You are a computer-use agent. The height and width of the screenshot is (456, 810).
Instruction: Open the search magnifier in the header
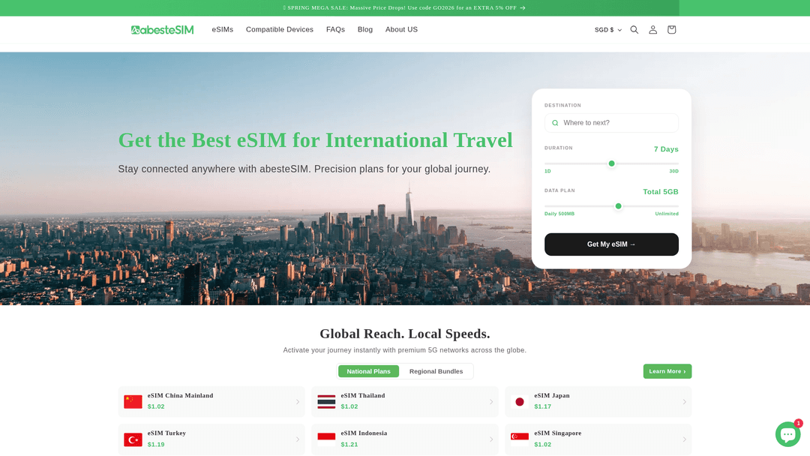pos(634,30)
